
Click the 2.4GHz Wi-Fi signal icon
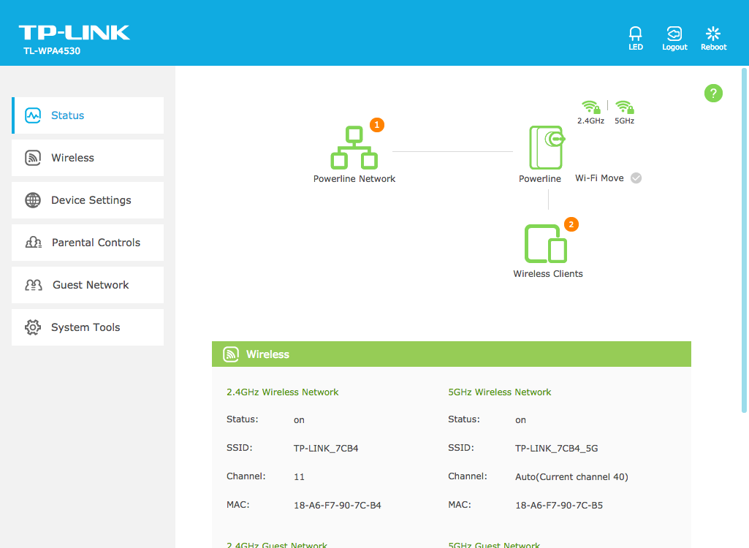click(x=590, y=107)
